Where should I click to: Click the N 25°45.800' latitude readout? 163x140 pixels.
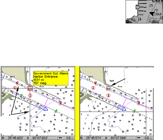tap(13, 138)
